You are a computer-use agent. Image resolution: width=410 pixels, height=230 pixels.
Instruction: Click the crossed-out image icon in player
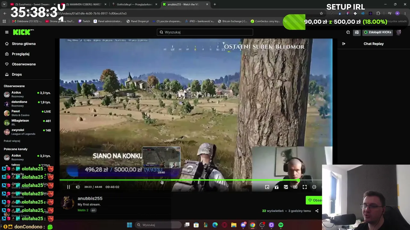click(286, 187)
